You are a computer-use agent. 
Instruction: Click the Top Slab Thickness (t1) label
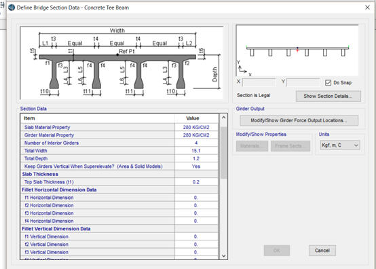[49, 182]
